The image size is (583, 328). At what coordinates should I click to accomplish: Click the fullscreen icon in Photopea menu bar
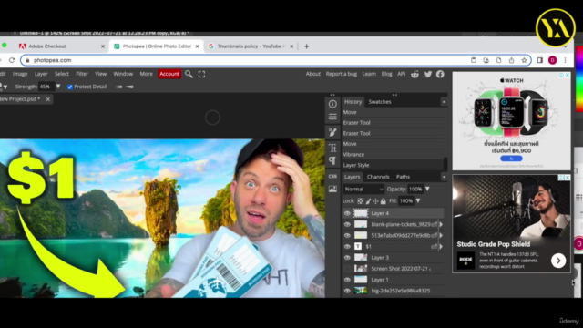click(x=201, y=74)
